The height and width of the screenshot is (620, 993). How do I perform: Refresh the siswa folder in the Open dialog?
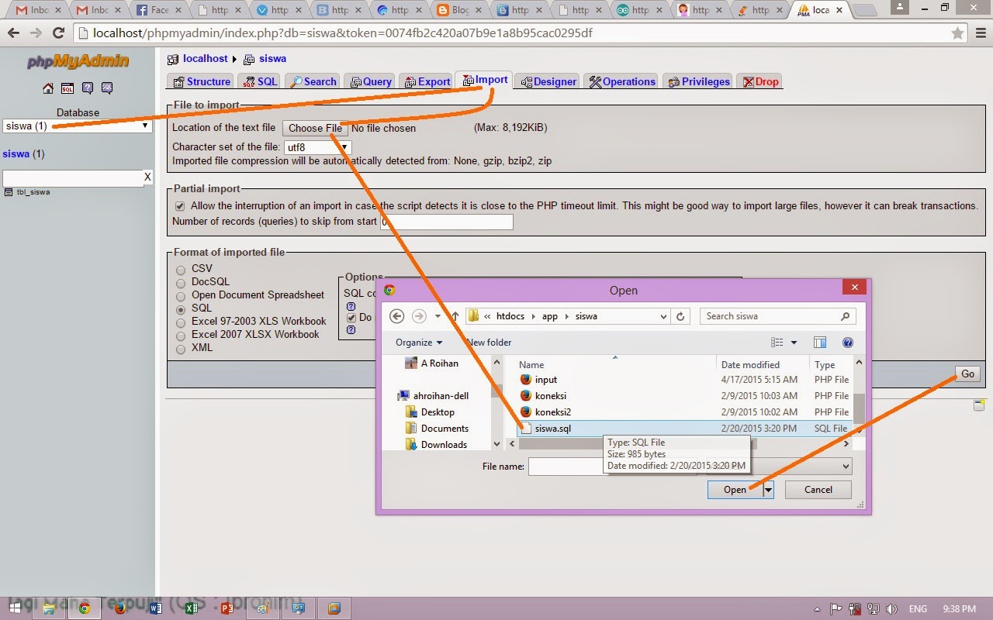click(680, 315)
